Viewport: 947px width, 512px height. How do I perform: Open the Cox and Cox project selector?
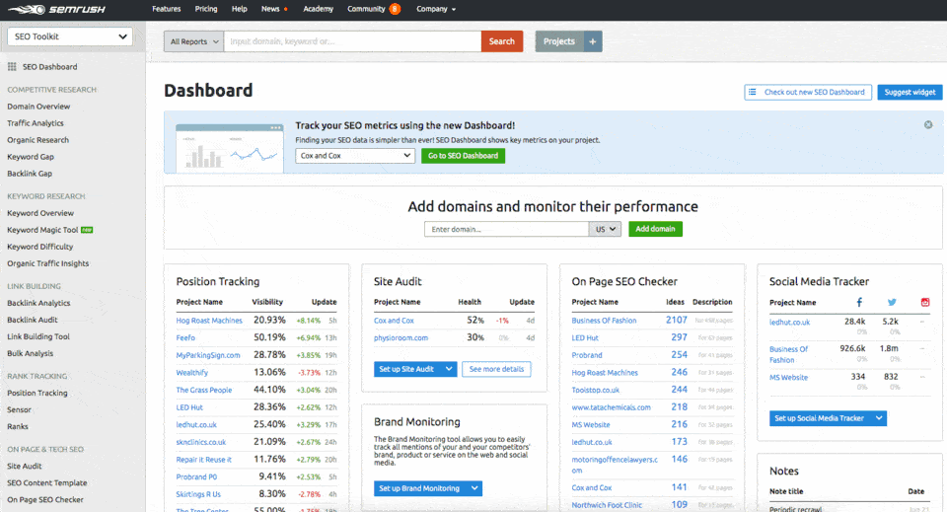pos(355,156)
